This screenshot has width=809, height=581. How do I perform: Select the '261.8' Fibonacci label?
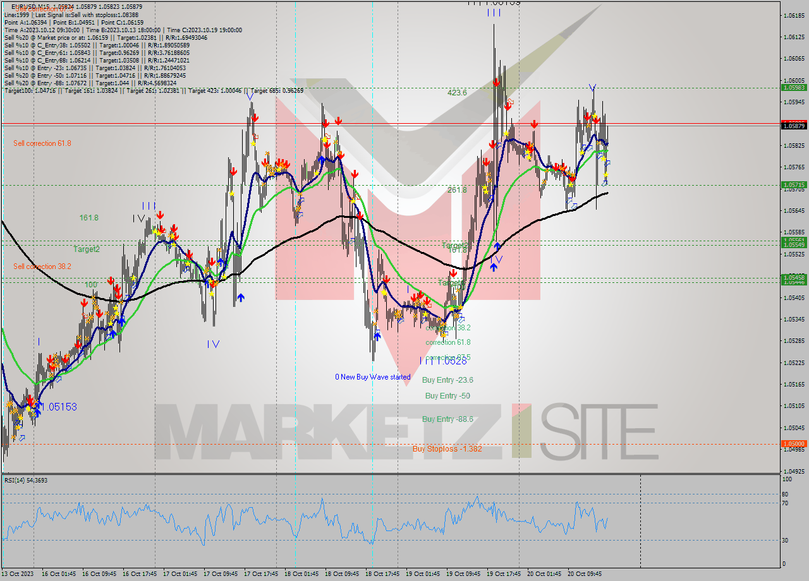(457, 189)
